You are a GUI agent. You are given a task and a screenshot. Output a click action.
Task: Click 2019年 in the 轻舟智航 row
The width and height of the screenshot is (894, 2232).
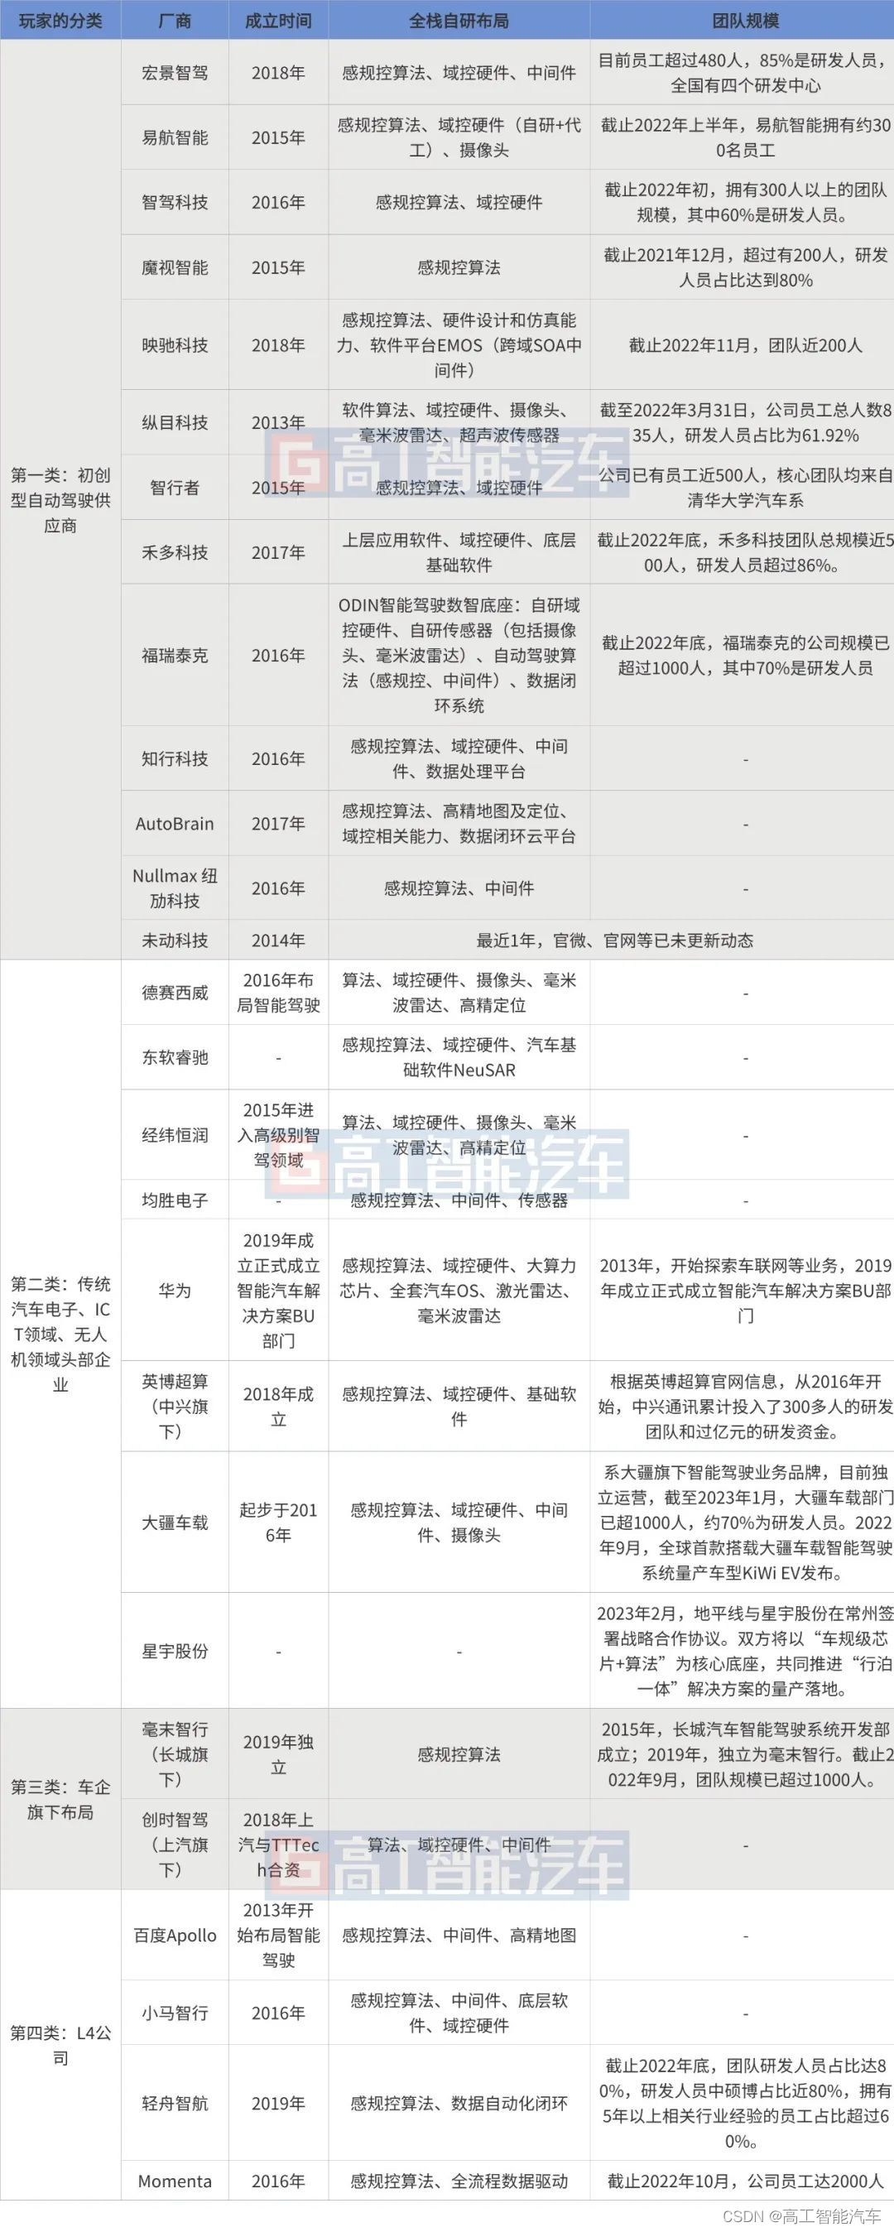pos(278,2103)
